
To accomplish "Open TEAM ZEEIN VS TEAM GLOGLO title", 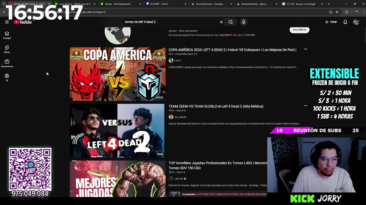I will click(216, 106).
